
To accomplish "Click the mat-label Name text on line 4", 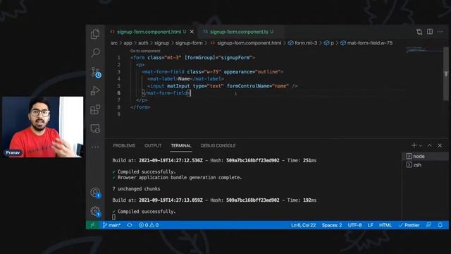I will pos(184,79).
